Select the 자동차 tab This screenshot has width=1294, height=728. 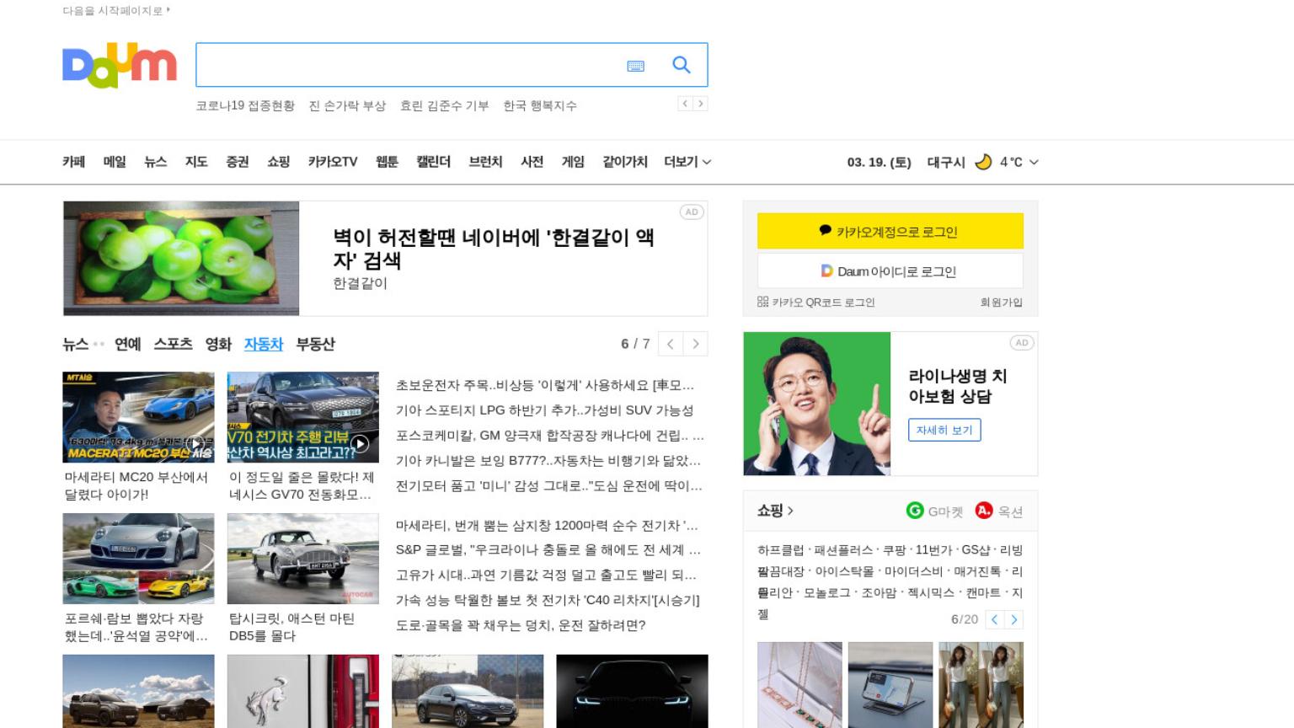[x=264, y=344]
